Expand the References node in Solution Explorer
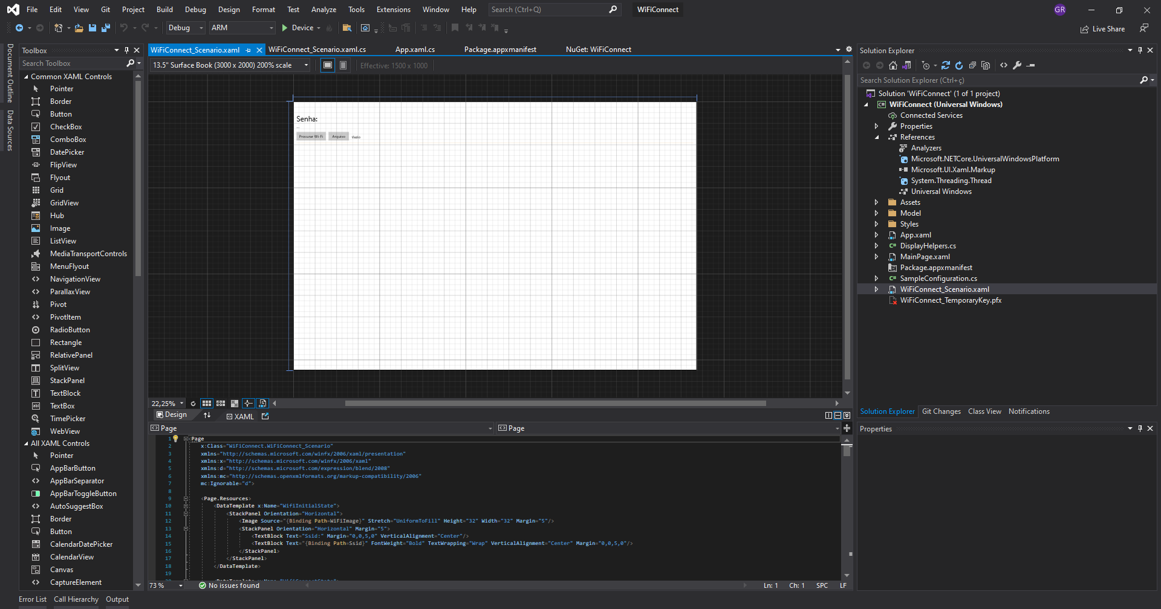Viewport: 1161px width, 609px height. pos(877,137)
